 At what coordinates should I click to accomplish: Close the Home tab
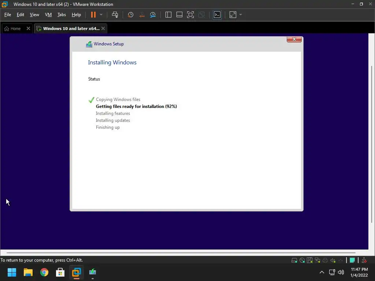pos(28,29)
